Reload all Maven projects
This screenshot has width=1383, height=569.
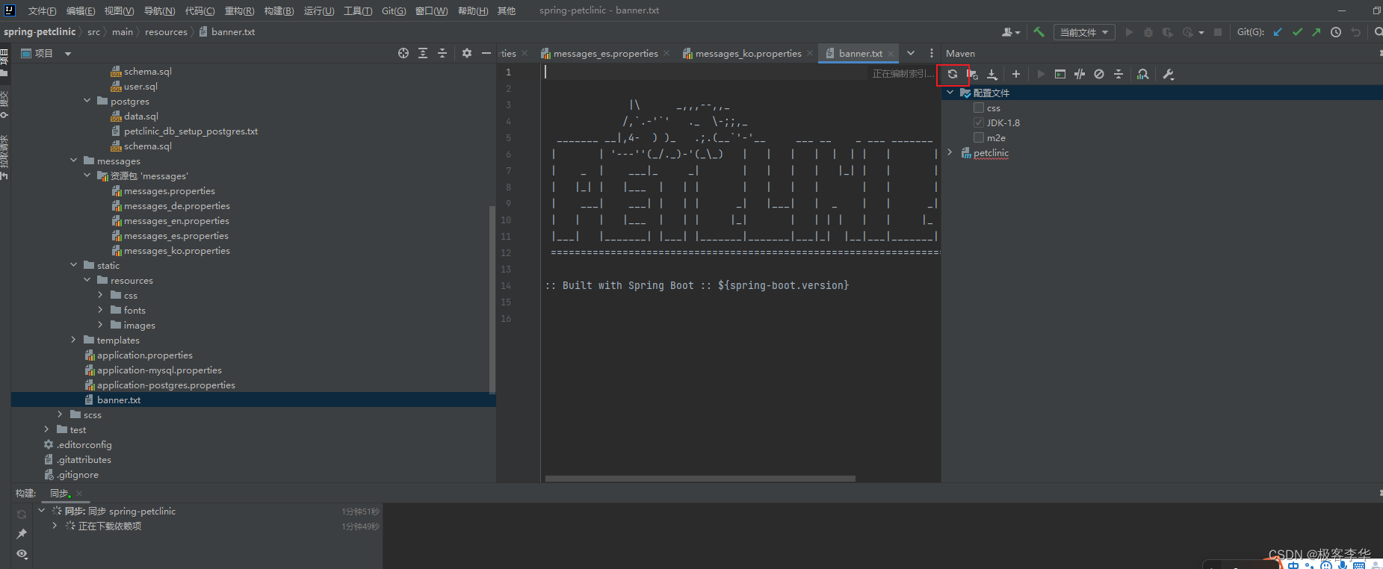tap(952, 74)
